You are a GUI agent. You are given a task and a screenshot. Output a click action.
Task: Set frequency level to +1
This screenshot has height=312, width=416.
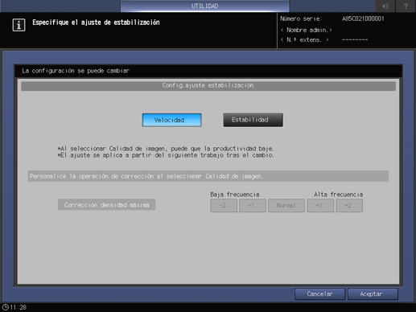[x=320, y=206]
